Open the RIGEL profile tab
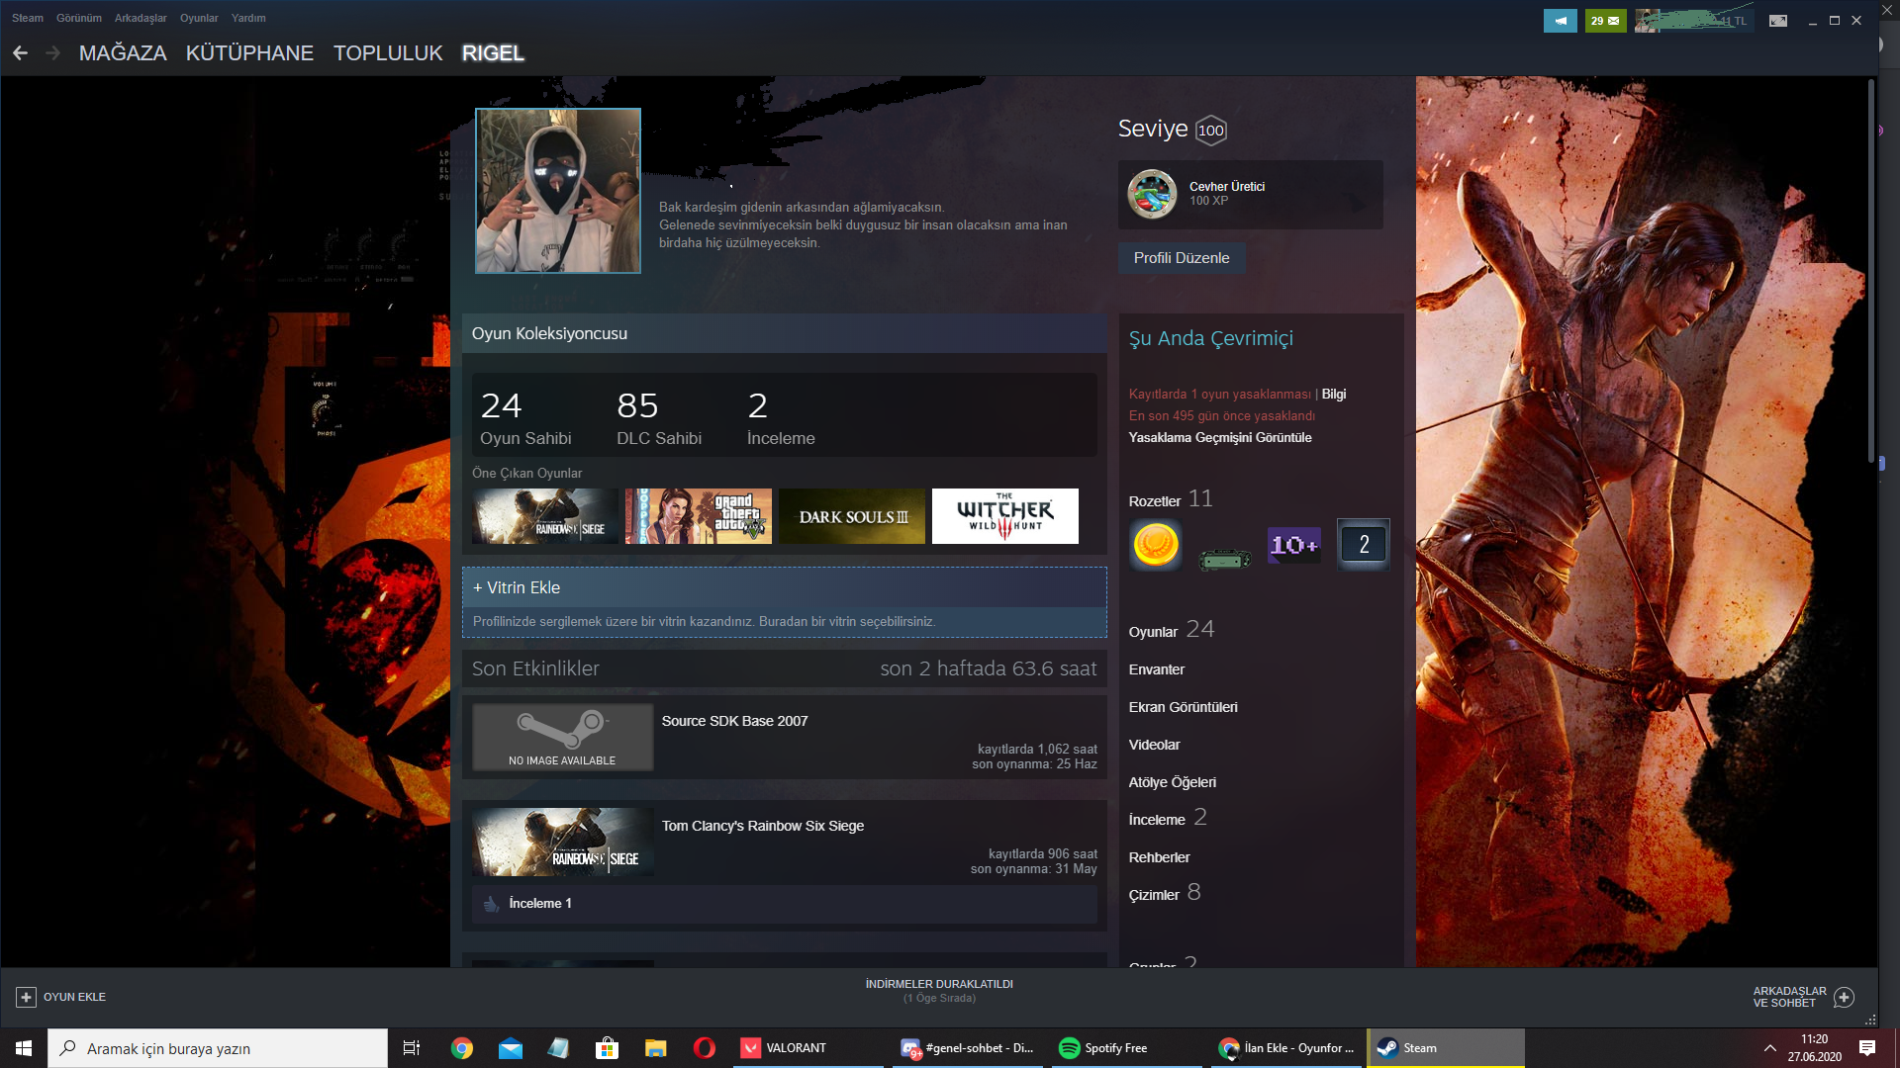This screenshot has height=1068, width=1900. (493, 53)
